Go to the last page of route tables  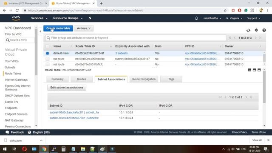click(x=260, y=38)
